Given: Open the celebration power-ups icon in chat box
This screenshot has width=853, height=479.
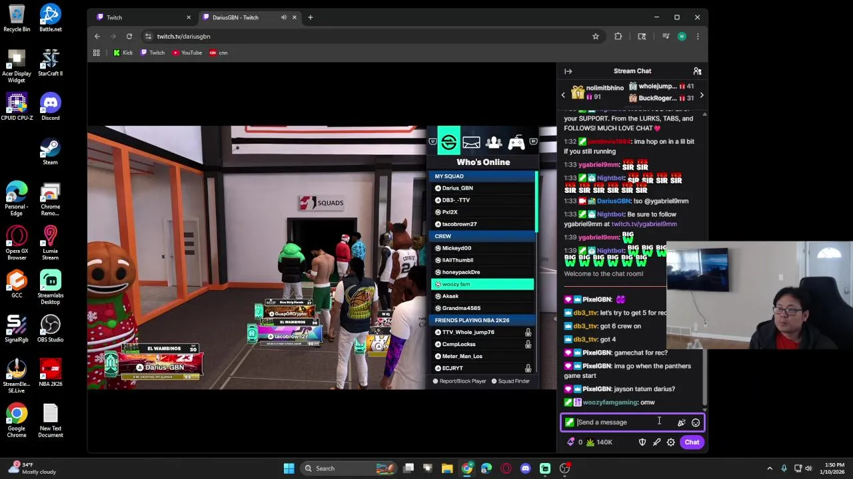Looking at the screenshot, I should pos(681,422).
